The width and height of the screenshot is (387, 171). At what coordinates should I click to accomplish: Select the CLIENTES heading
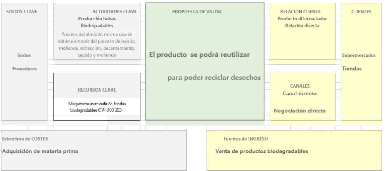coord(361,11)
